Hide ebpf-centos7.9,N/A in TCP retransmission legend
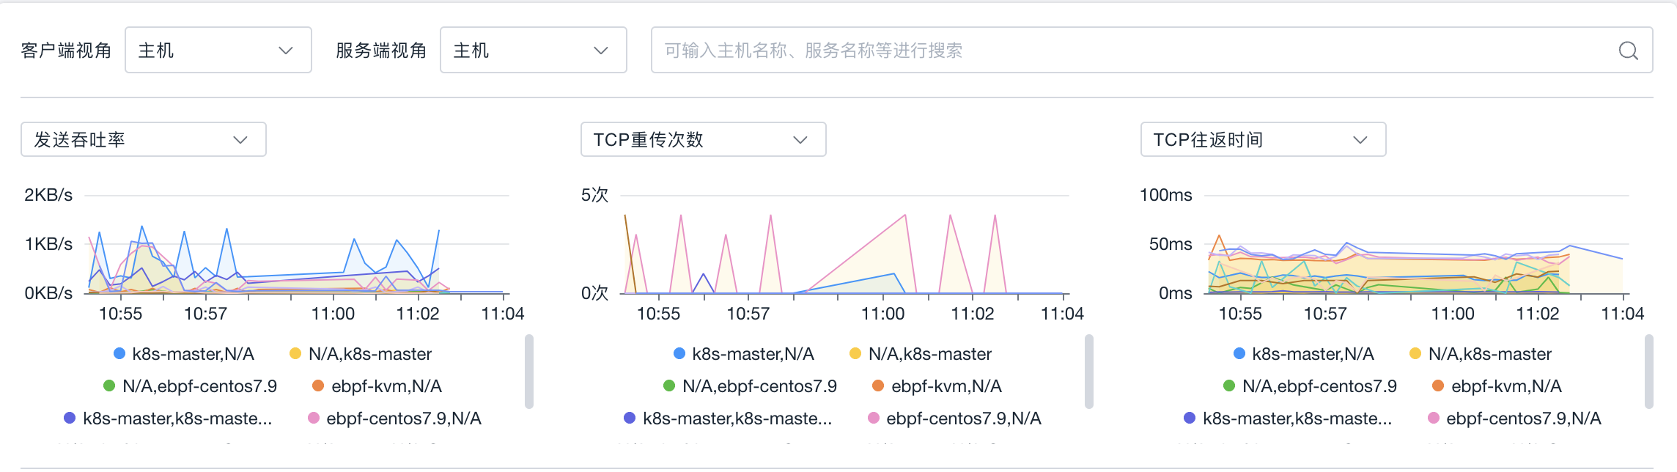Screen dimensions: 1677x472 tap(963, 418)
